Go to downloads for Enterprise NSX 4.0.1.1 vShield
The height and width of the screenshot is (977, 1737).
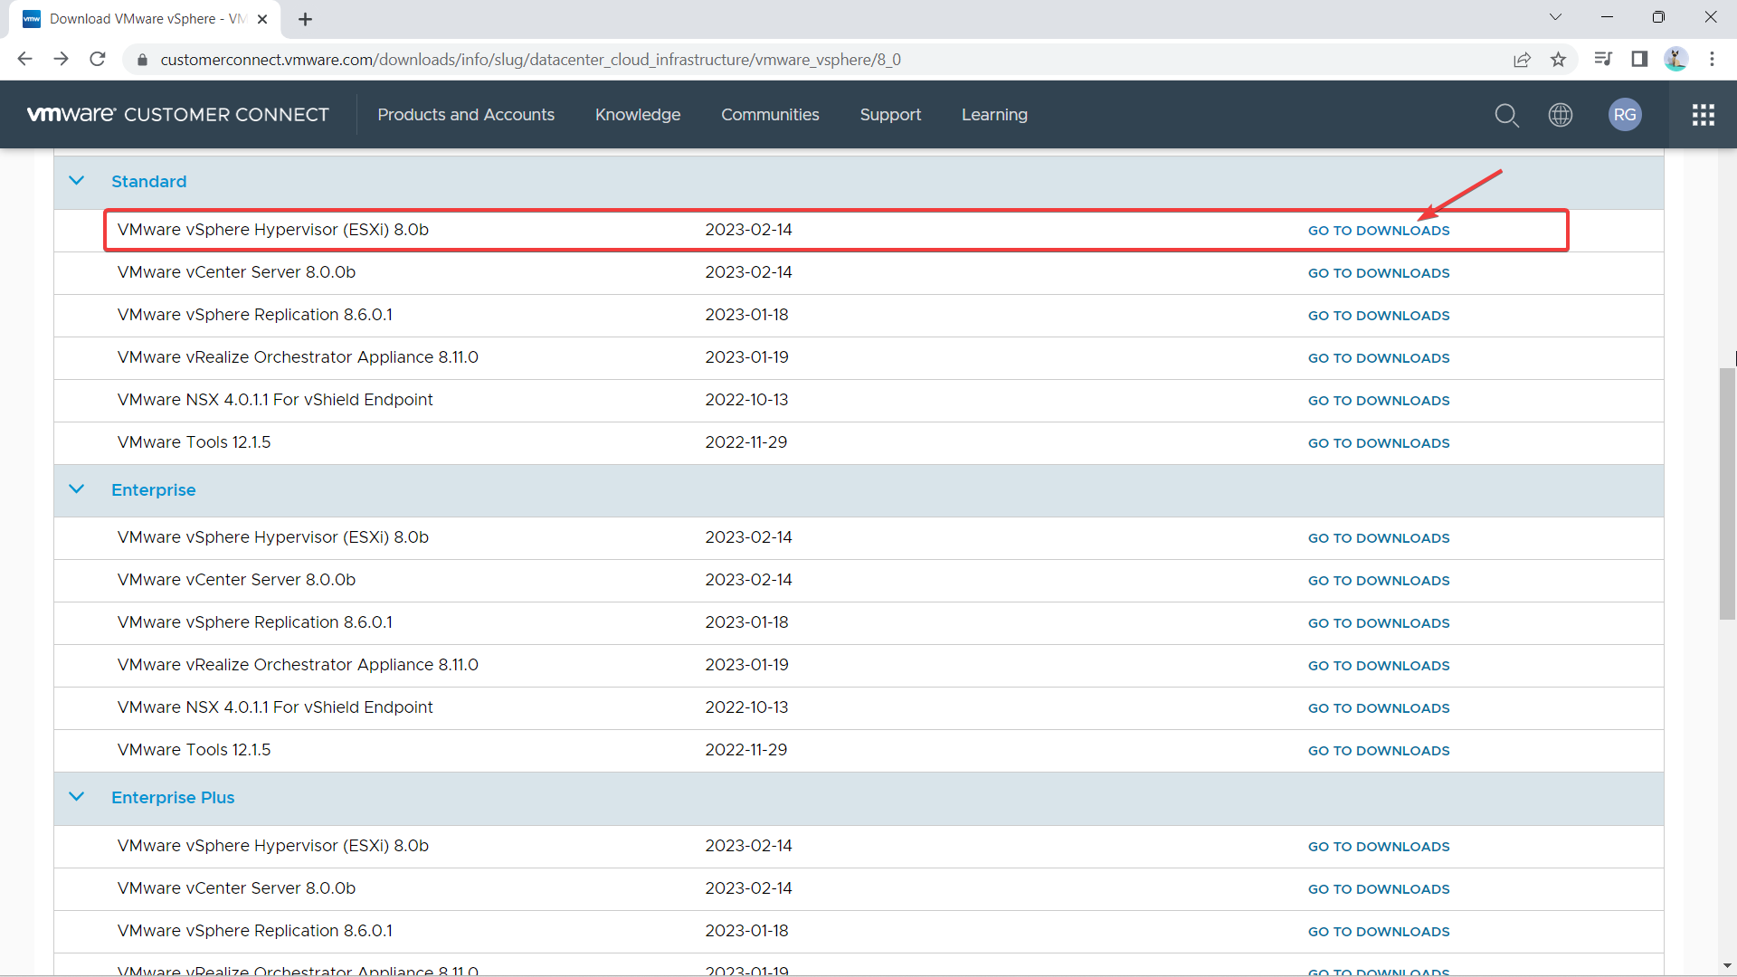pyautogui.click(x=1378, y=708)
